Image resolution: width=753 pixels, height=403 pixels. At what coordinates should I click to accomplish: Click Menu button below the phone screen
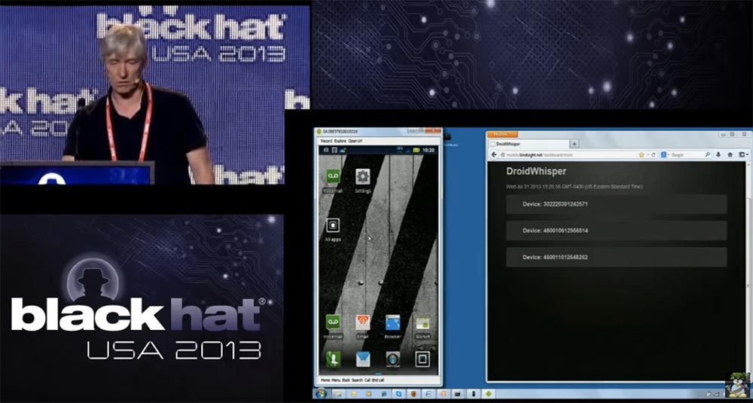(x=336, y=380)
